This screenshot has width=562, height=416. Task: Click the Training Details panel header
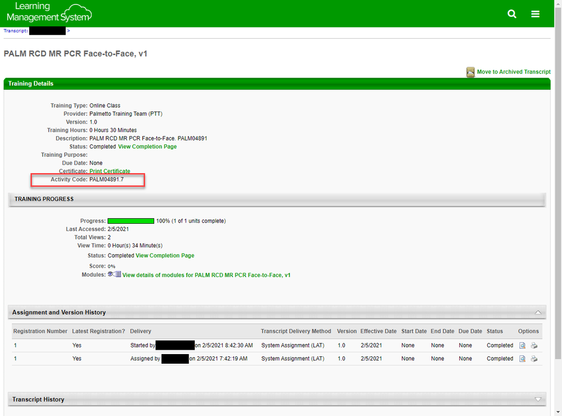click(x=277, y=84)
